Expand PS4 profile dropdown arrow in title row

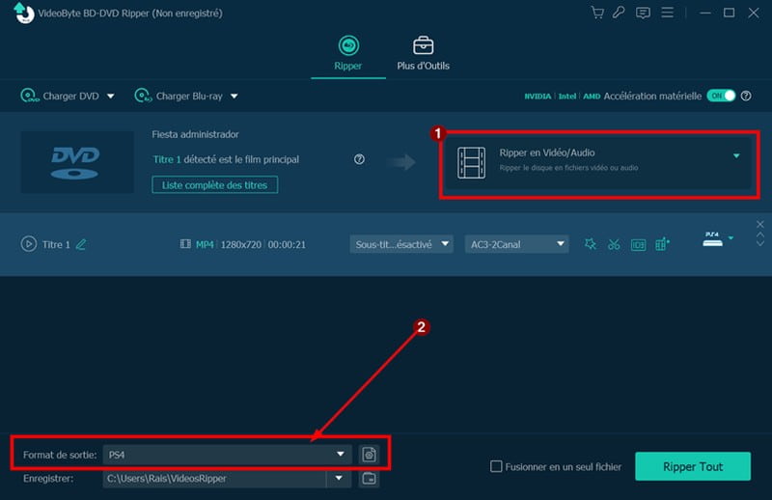click(x=731, y=237)
